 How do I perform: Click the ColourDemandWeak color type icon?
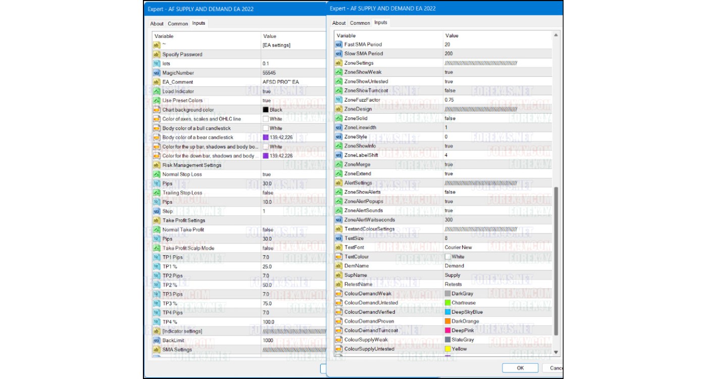(x=338, y=294)
